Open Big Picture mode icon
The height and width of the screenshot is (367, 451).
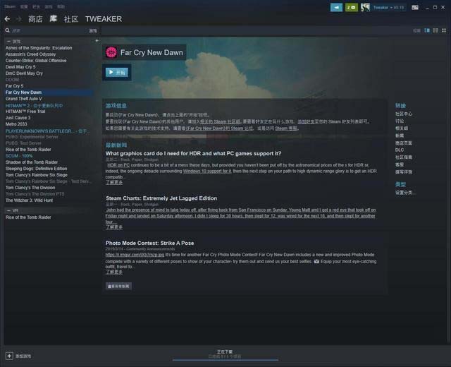pyautogui.click(x=415, y=8)
